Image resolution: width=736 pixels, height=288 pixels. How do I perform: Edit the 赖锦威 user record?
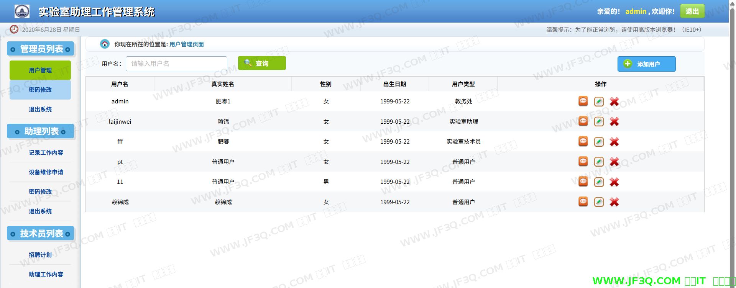[x=598, y=202]
